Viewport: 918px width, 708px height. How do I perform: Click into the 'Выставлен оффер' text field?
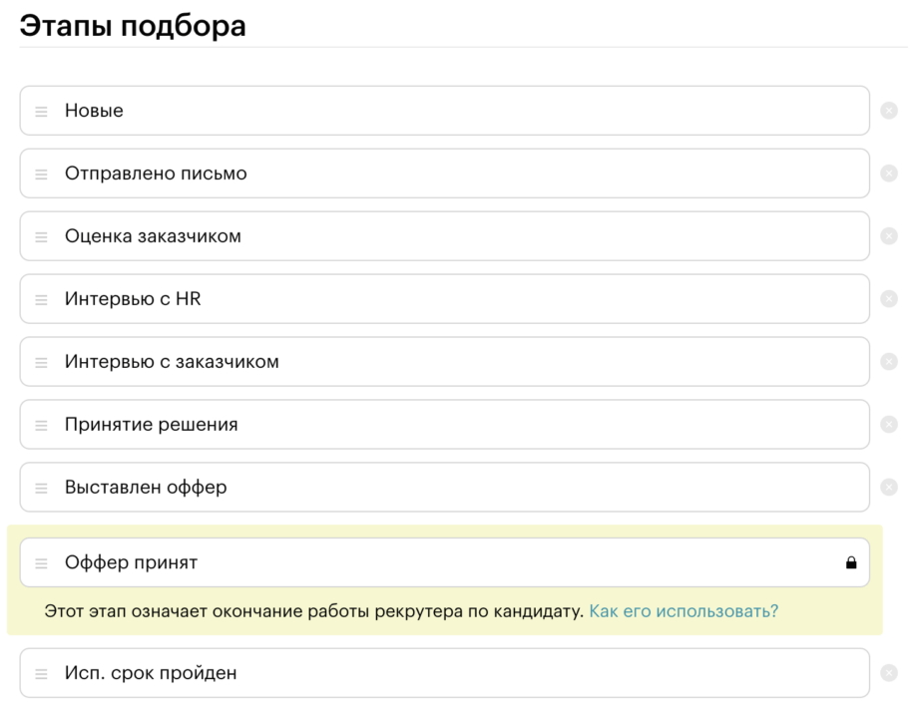(449, 488)
